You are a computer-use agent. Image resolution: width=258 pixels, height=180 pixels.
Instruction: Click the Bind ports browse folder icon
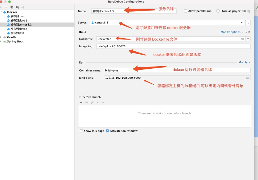[247, 78]
